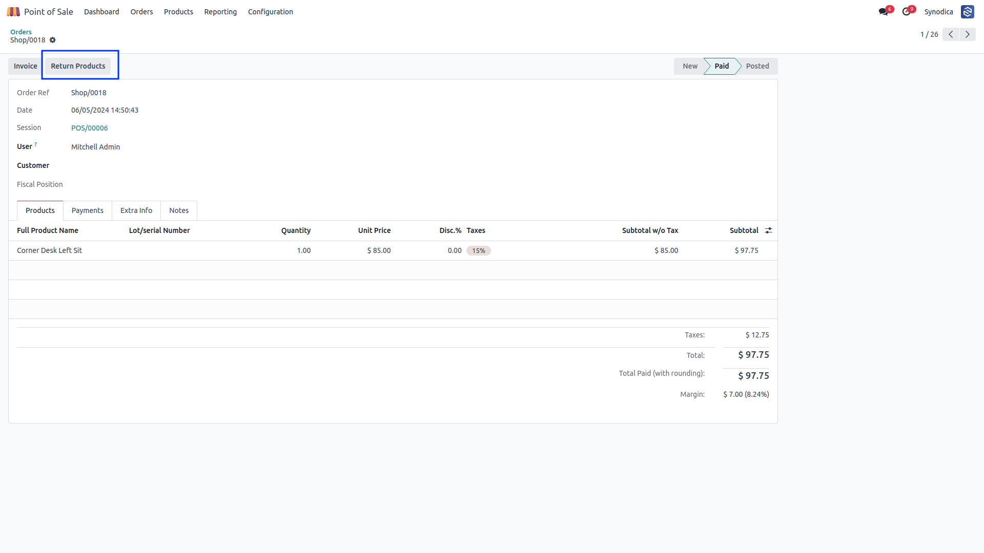Go back via Orders breadcrumb link
This screenshot has height=553, width=984.
coord(21,32)
